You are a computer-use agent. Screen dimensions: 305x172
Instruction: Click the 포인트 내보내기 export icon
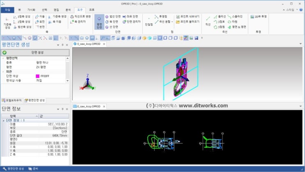(188, 16)
